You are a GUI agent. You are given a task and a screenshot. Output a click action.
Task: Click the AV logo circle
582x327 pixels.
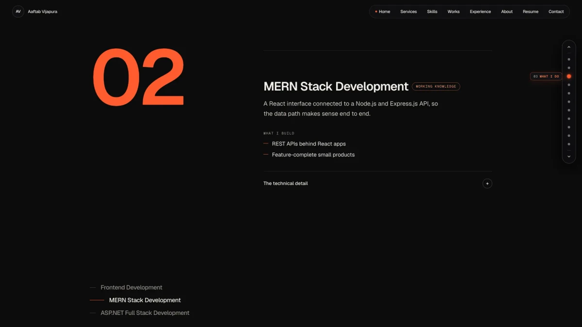(x=18, y=12)
